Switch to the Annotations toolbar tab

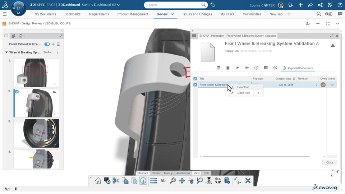tap(183, 173)
